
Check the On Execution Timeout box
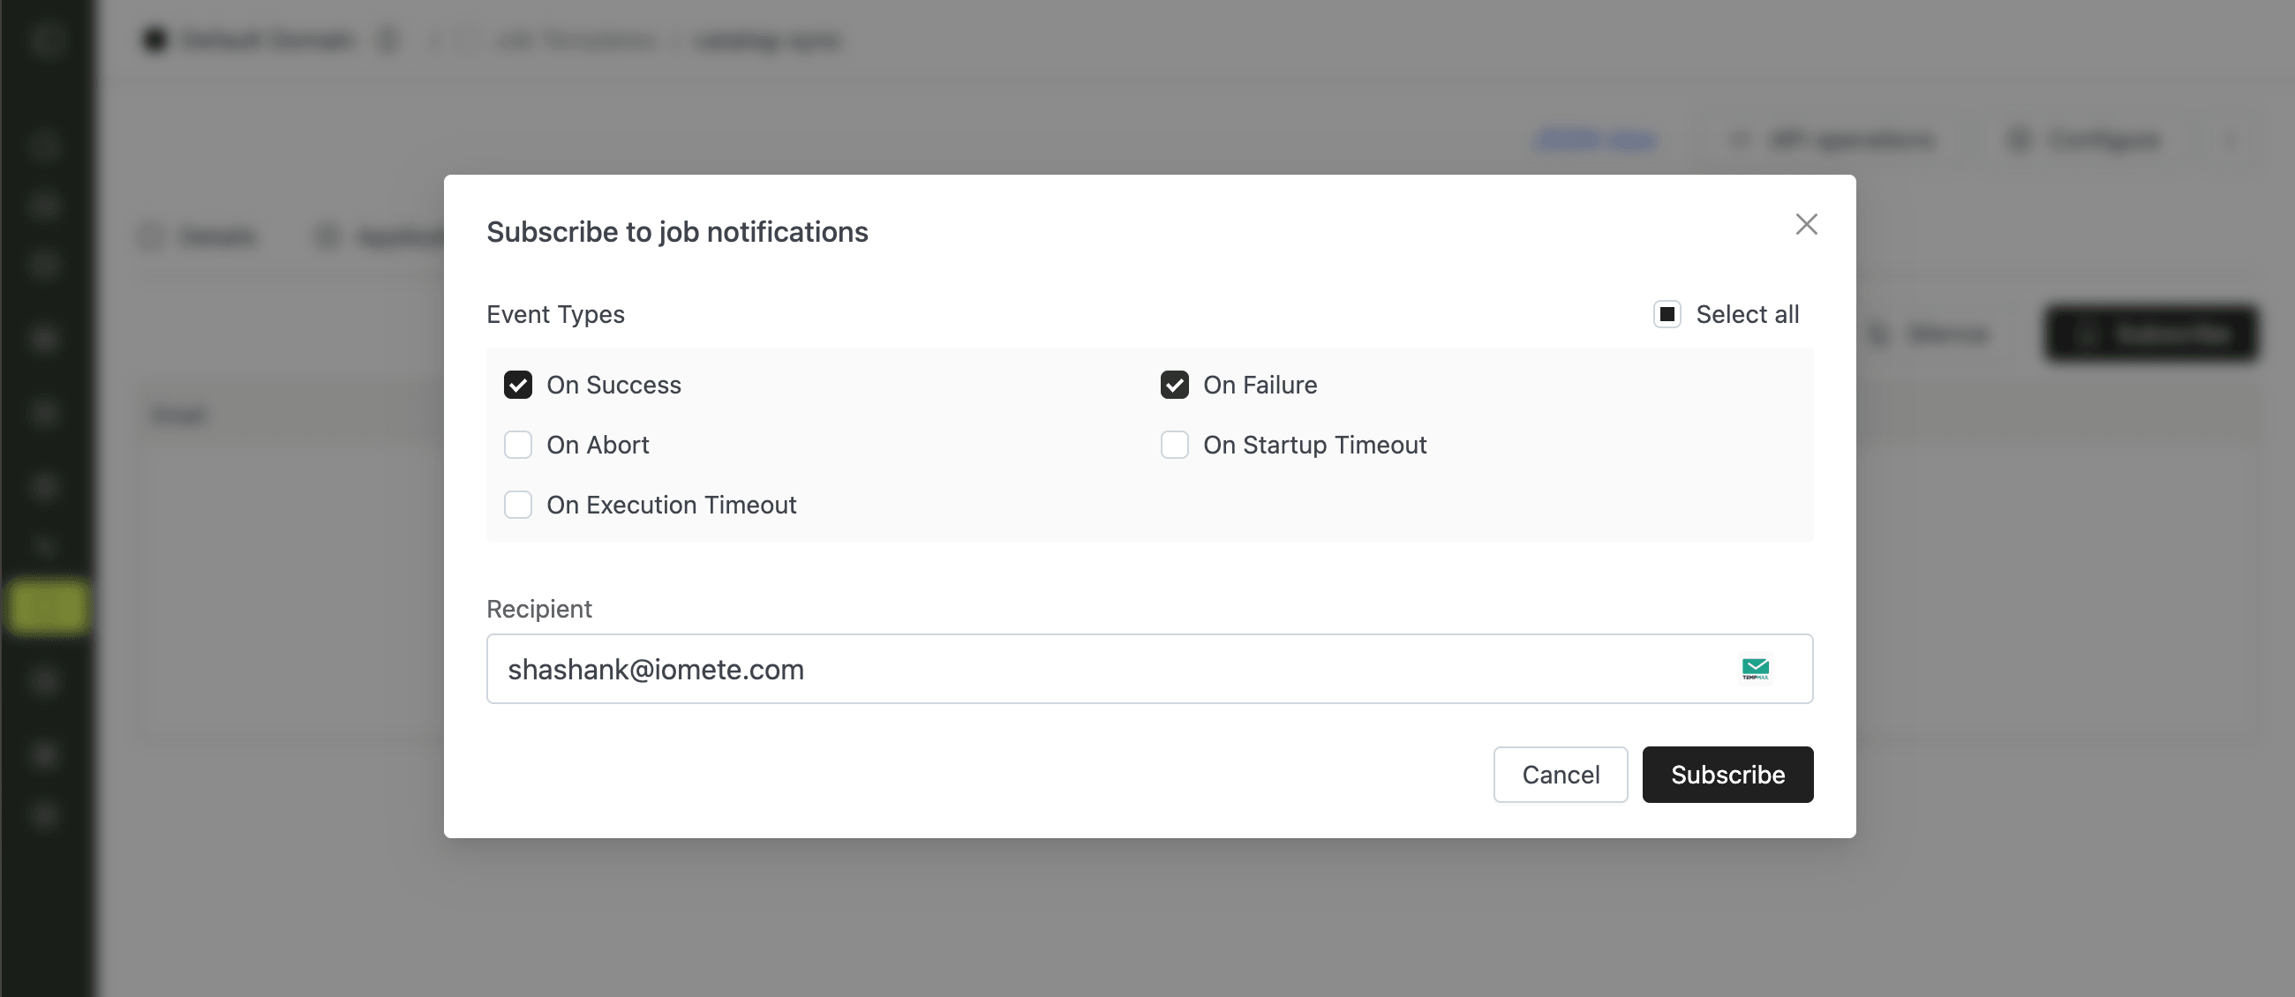pyautogui.click(x=517, y=505)
